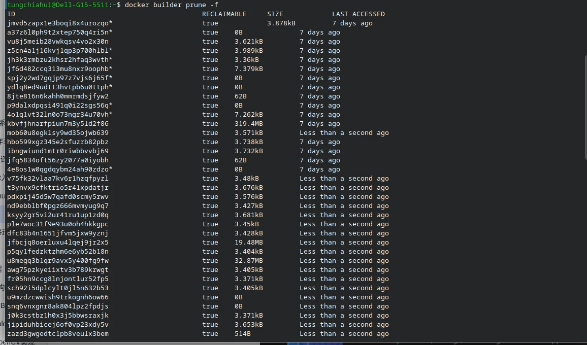Click cache ID u8megq3b1qr9avx5y400fg9fw
The height and width of the screenshot is (345, 587).
pos(58,260)
